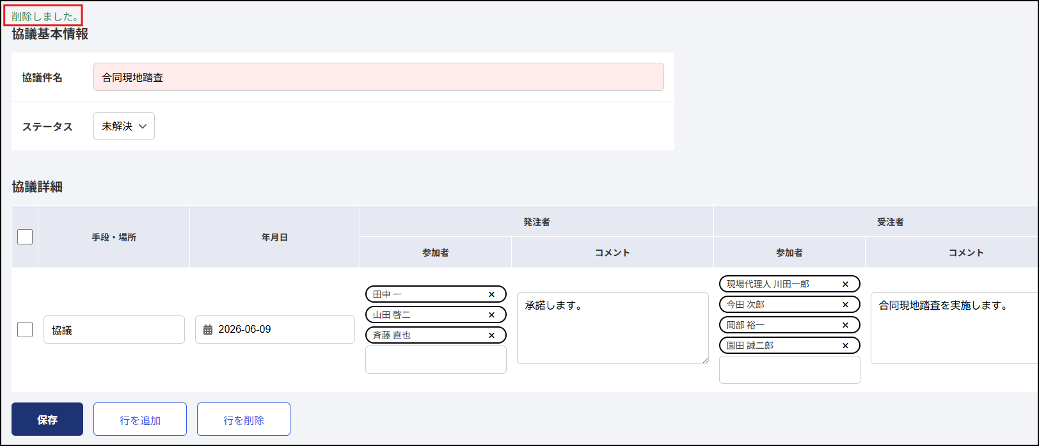
Task: Remove 園田 誠二郎 tag x icon
Action: (x=845, y=346)
